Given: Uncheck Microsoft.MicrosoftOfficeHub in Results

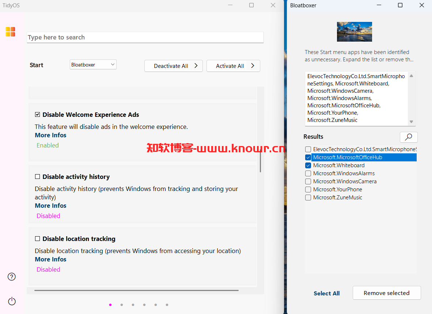Looking at the screenshot, I should tap(308, 157).
